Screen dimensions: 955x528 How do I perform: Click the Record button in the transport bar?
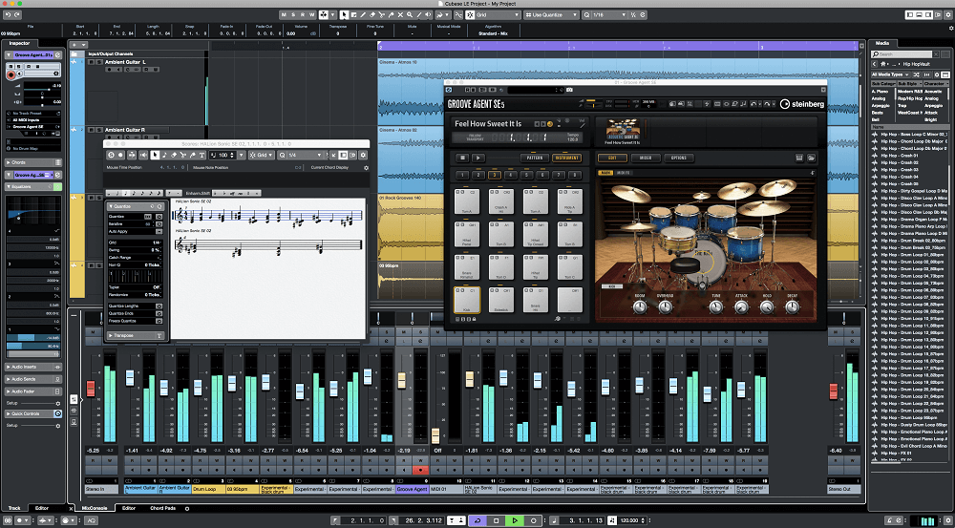click(534, 520)
